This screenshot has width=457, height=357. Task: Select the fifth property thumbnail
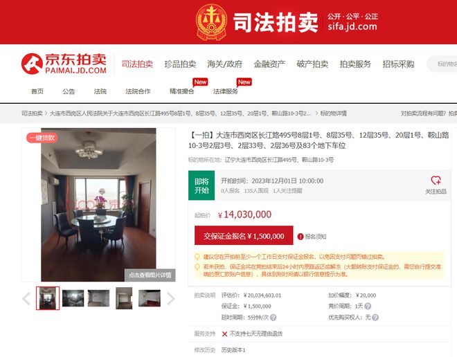pos(150,298)
